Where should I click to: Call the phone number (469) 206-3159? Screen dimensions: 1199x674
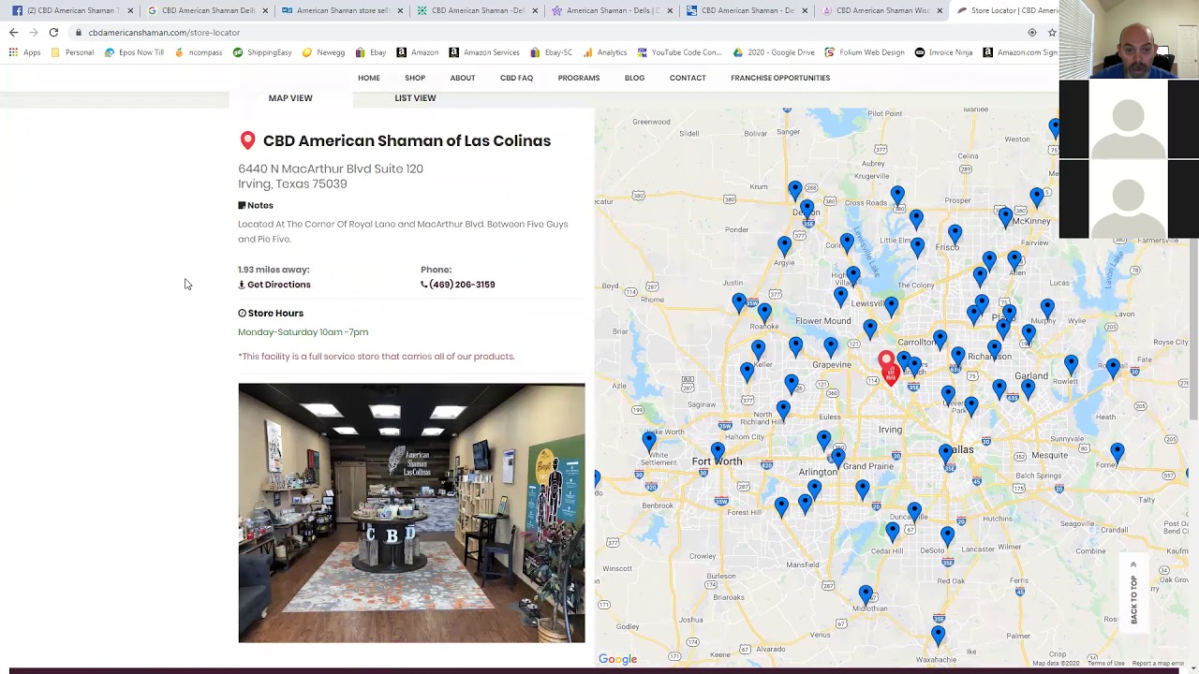(x=458, y=285)
